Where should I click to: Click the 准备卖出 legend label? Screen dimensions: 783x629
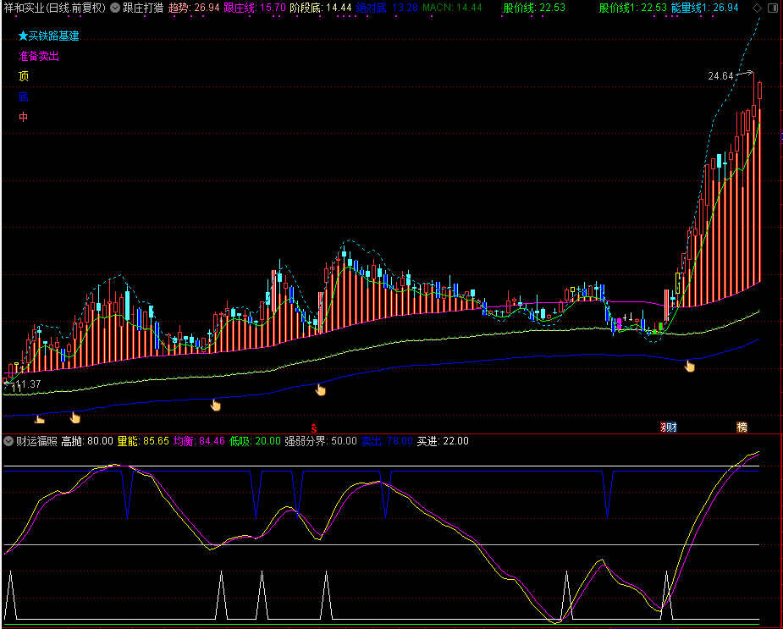pyautogui.click(x=38, y=57)
